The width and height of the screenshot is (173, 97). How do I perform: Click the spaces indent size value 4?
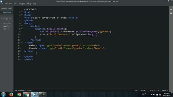click(x=167, y=91)
